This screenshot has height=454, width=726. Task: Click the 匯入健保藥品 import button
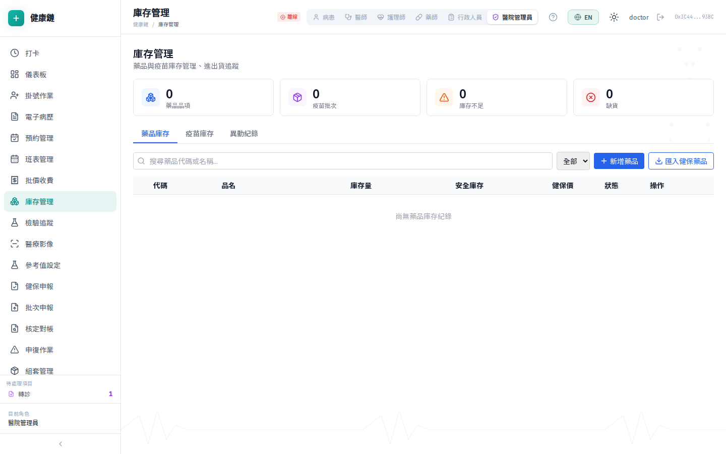point(681,160)
